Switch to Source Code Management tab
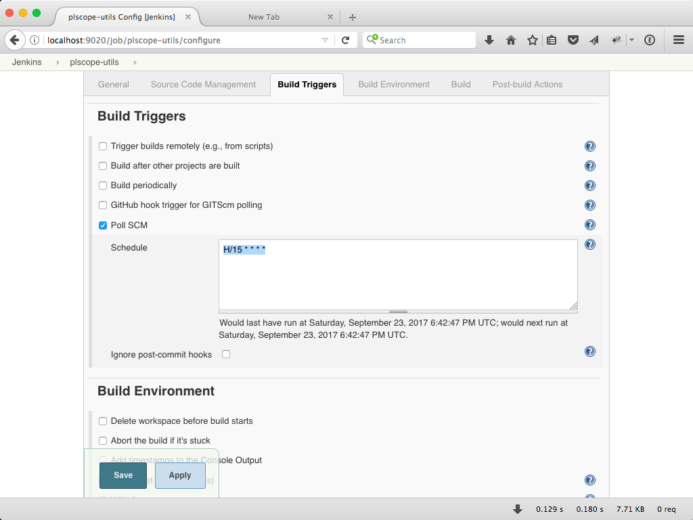693x520 pixels. click(x=203, y=85)
